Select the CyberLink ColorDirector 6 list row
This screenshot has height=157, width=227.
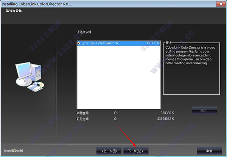[x=118, y=43]
